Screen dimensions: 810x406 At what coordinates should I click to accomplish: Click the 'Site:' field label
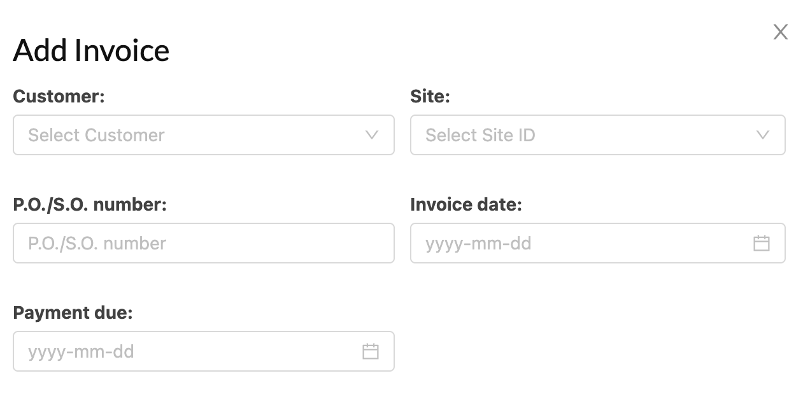(430, 97)
